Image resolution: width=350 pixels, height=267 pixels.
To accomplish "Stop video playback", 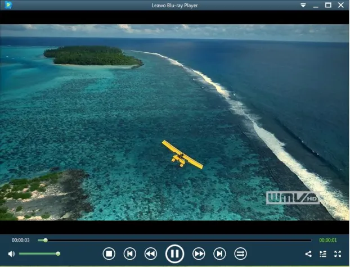I will click(x=109, y=254).
